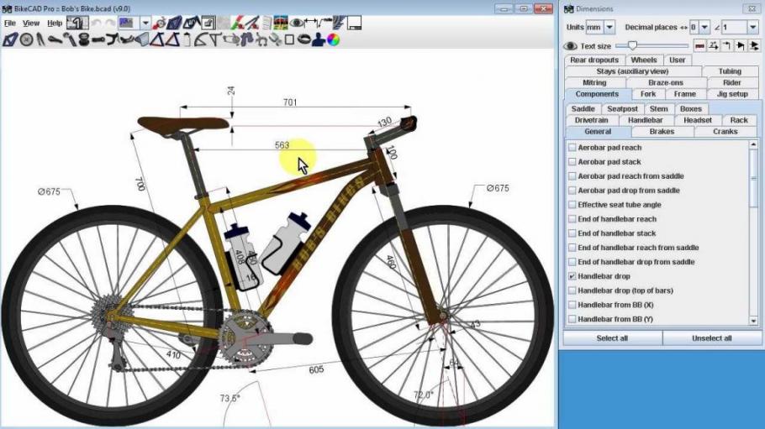Click the blue frame icon in second row

point(9,39)
